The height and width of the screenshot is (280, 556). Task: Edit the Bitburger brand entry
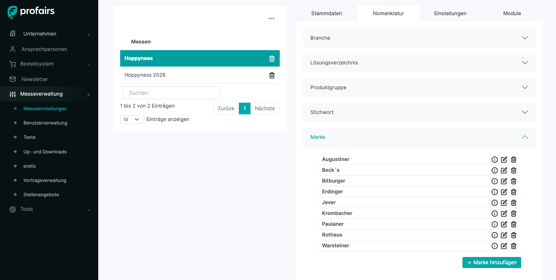504,181
